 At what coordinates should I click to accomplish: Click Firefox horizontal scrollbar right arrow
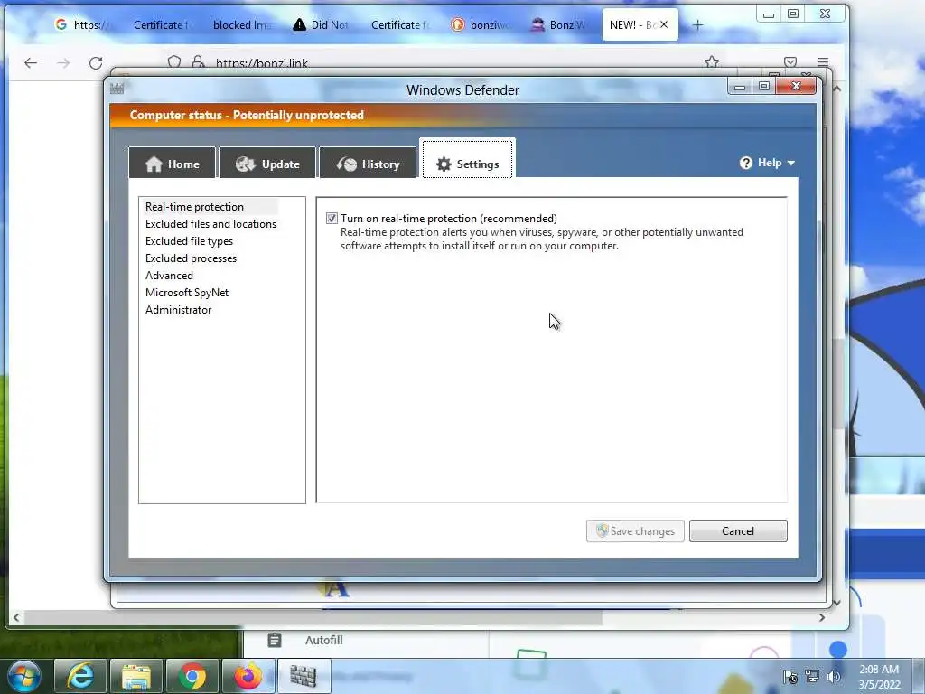822,617
